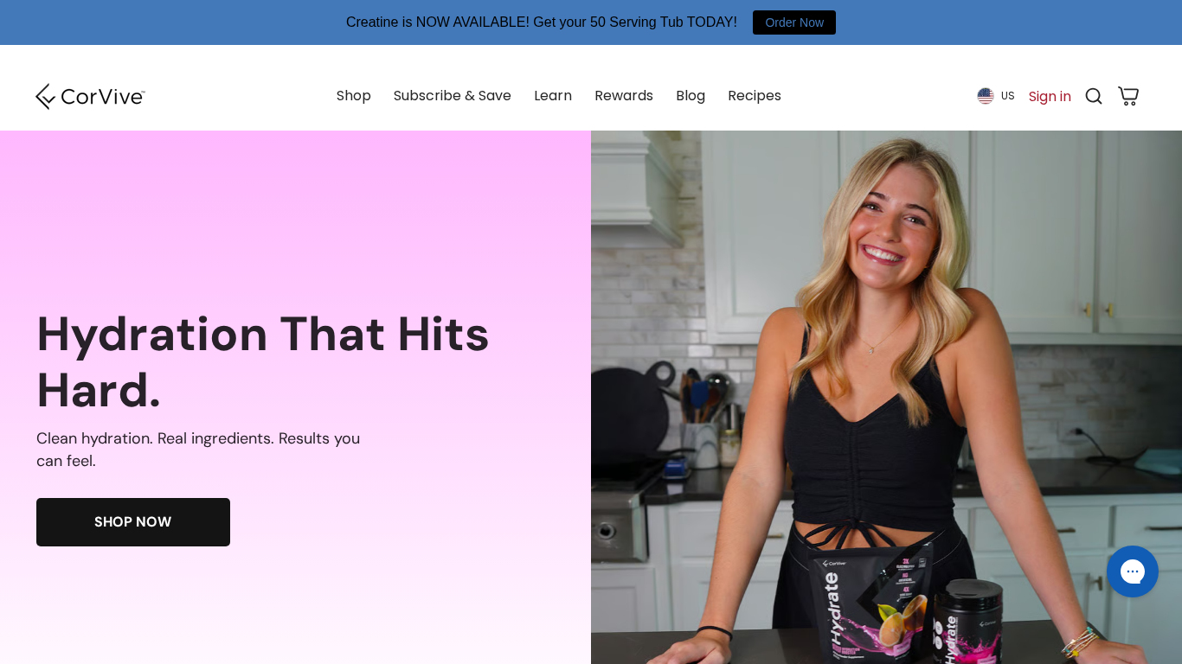Click the Order Now button
This screenshot has width=1182, height=664.
pos(794,22)
